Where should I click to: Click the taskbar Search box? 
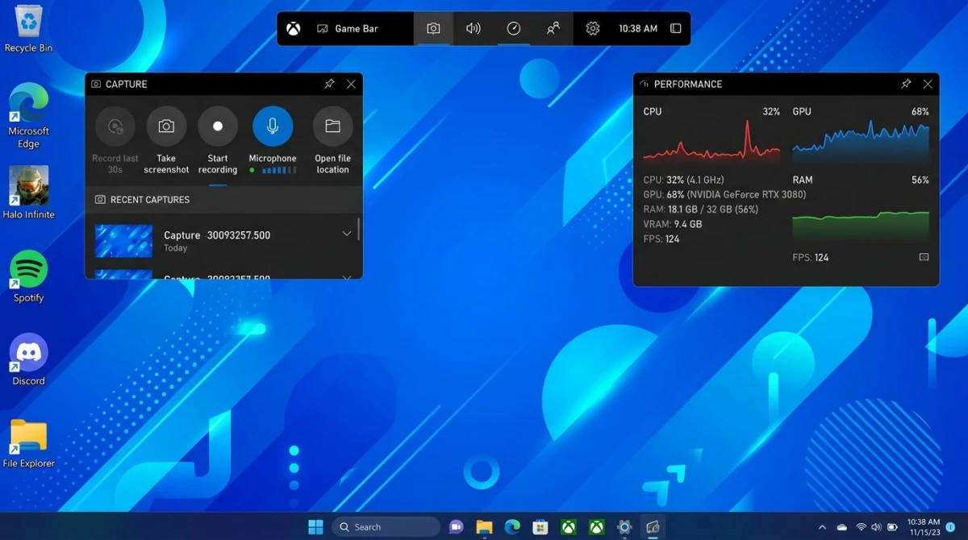point(386,527)
